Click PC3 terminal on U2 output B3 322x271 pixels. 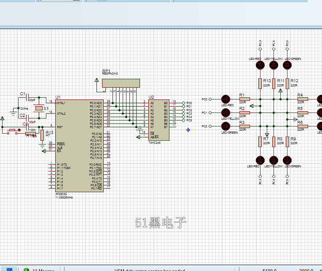pyautogui.click(x=184, y=113)
